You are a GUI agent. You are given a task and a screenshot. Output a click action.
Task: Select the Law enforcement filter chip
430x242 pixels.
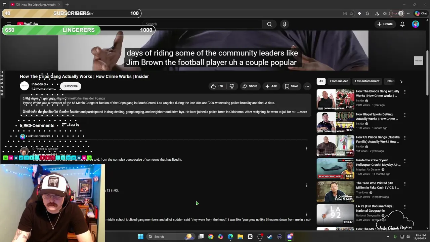[x=367, y=81]
